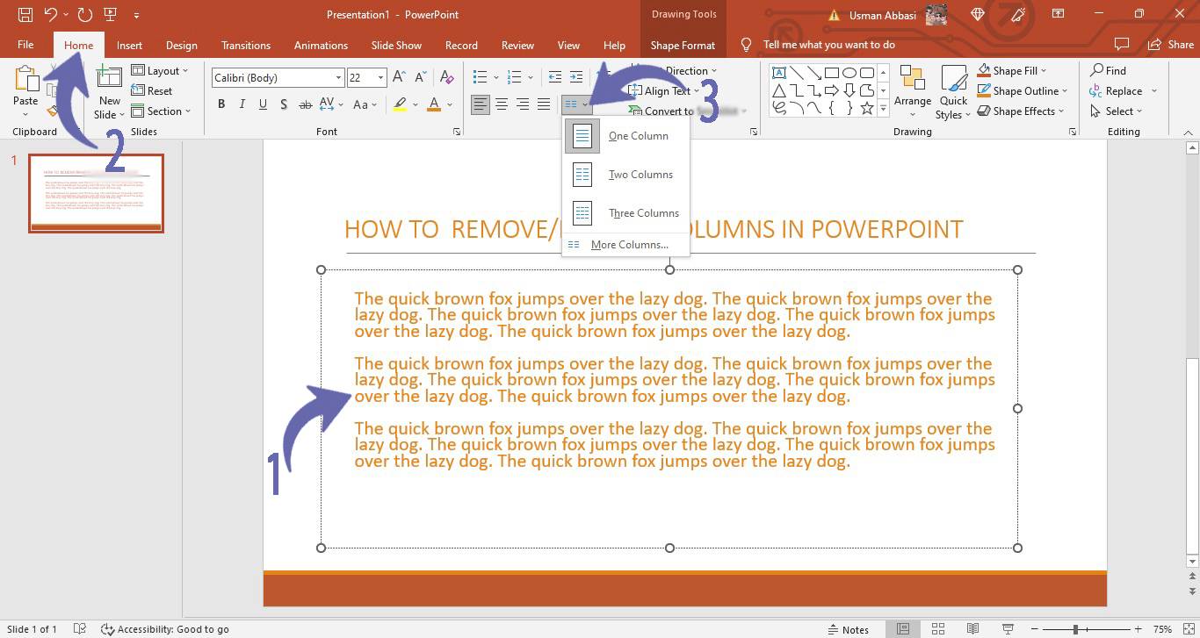
Task: Open More Columns dialog
Action: point(625,245)
